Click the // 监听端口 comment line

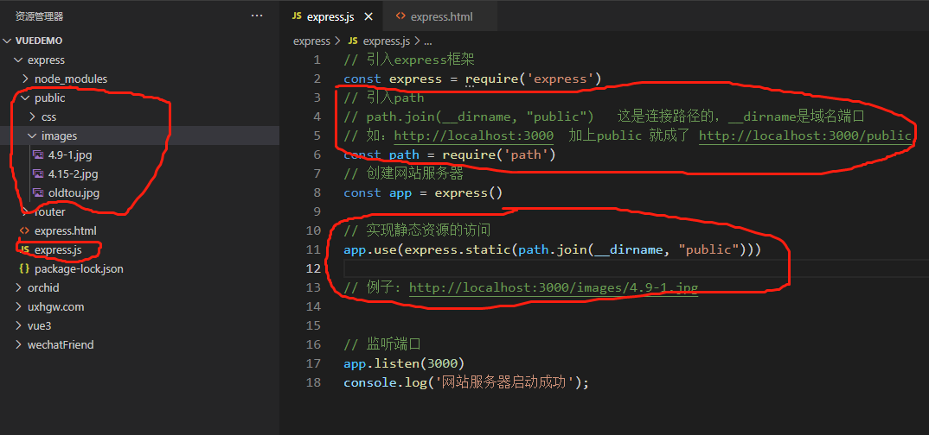click(x=382, y=344)
